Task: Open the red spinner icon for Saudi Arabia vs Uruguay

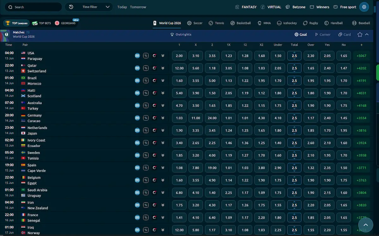Action: point(154,193)
